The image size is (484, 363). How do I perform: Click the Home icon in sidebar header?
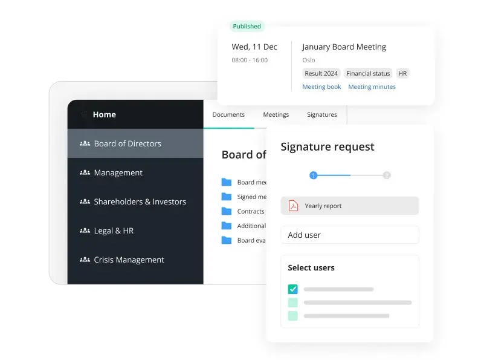84,114
